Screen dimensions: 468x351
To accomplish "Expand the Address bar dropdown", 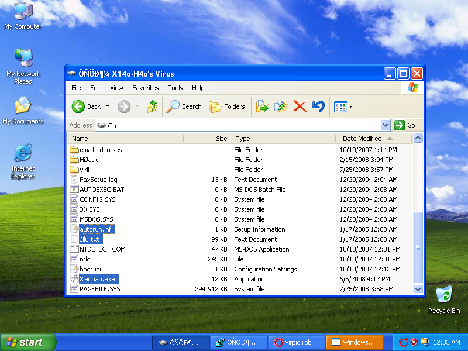I will tap(386, 125).
